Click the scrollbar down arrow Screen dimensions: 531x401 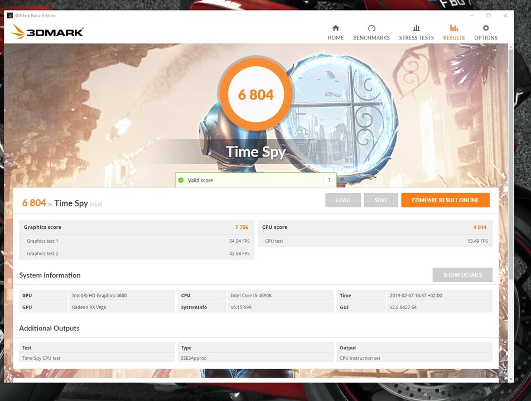[x=511, y=379]
